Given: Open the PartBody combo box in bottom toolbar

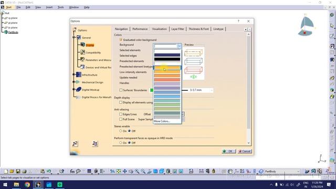Looking at the screenshot, I should (x=282, y=172).
